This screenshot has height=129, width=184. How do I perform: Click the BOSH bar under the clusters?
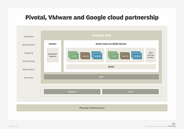point(111,67)
